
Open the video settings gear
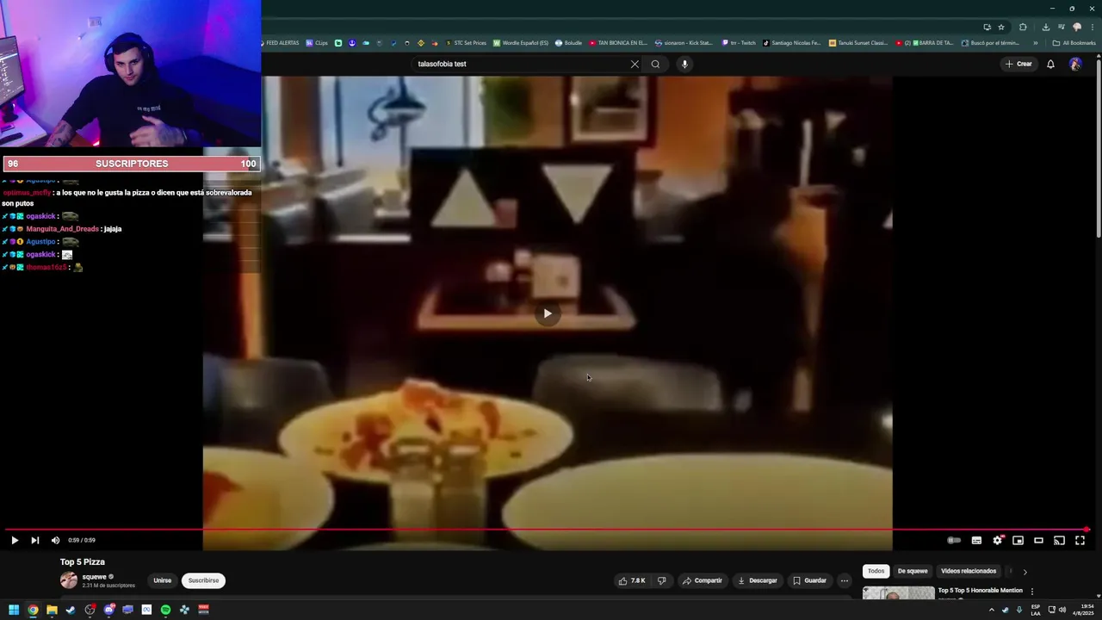(x=997, y=540)
